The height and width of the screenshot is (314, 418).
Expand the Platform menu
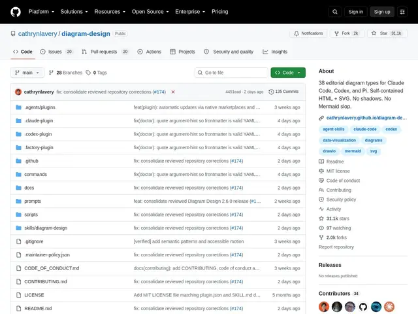(x=41, y=12)
